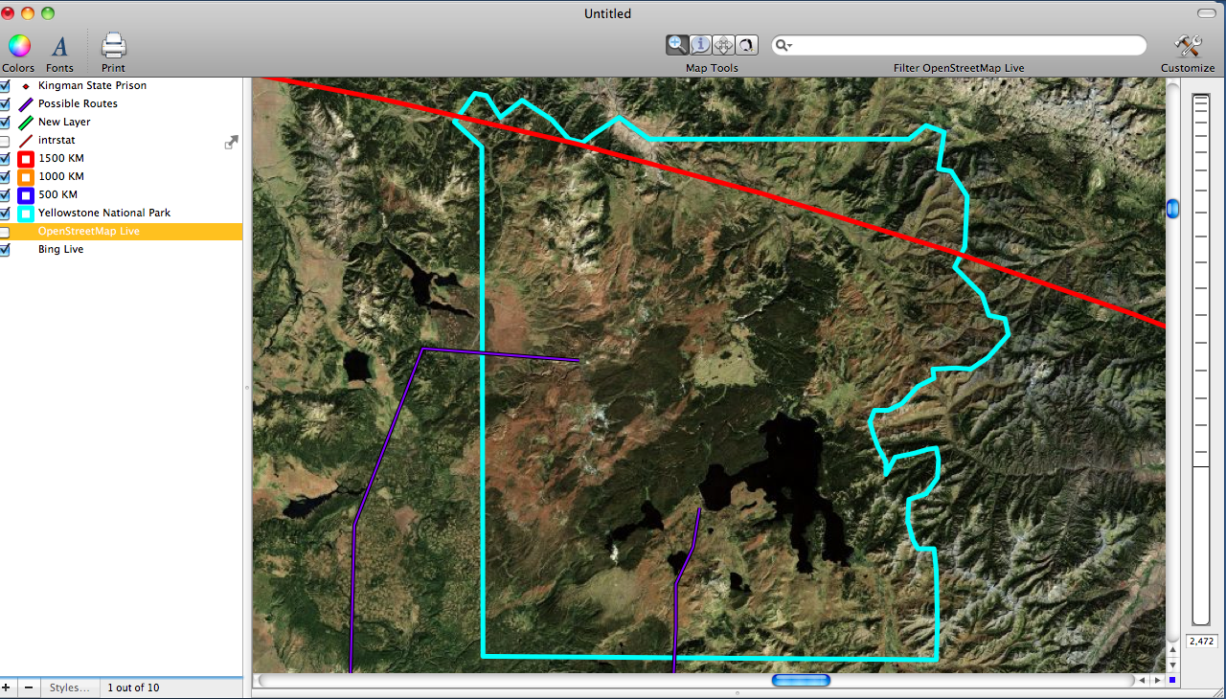
Task: Remove selected layer using the minus button
Action: pyautogui.click(x=29, y=687)
